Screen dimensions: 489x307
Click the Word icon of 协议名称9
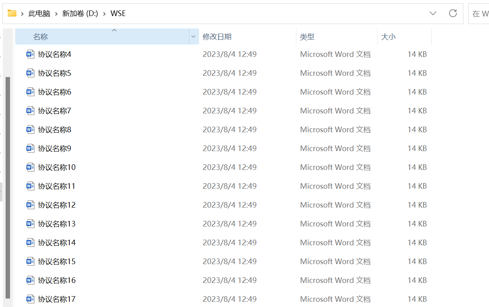pyautogui.click(x=30, y=148)
